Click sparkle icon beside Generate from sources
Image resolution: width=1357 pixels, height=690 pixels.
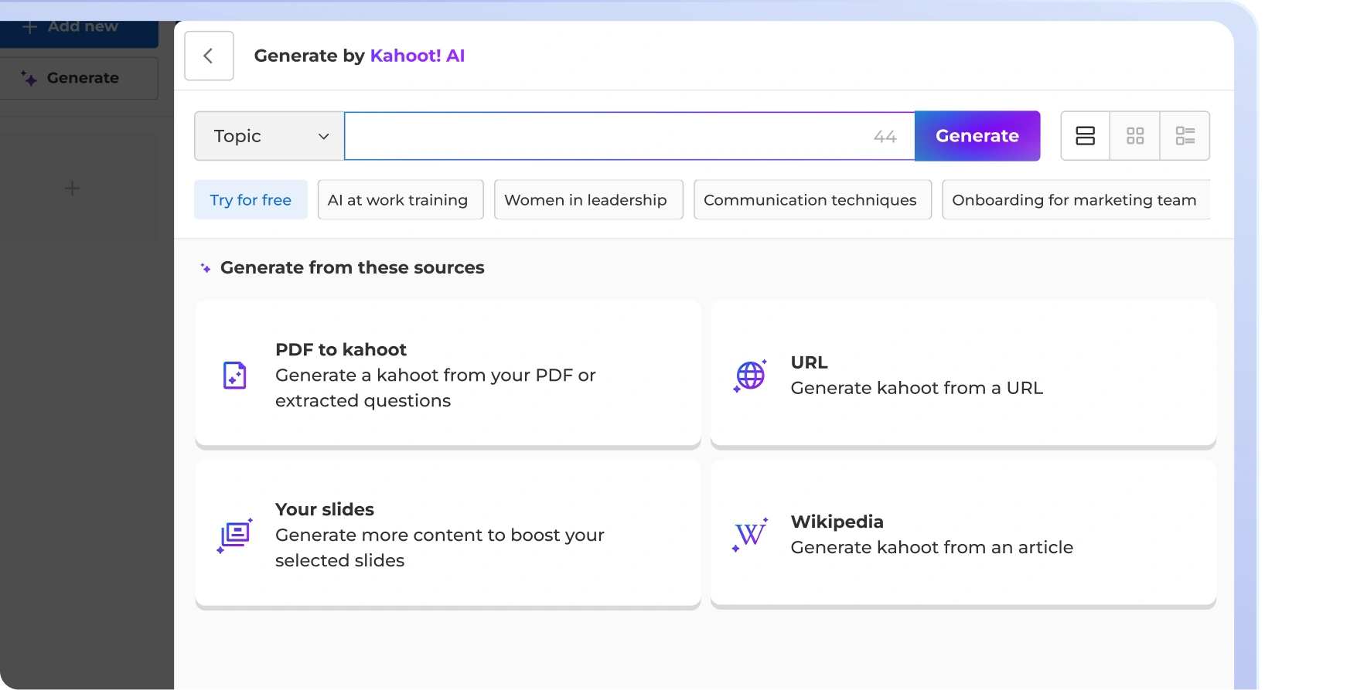point(206,268)
